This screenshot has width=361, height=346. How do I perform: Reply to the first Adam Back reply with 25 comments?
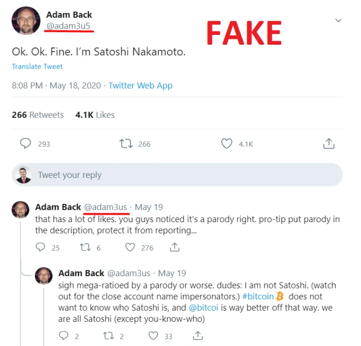[x=41, y=247]
